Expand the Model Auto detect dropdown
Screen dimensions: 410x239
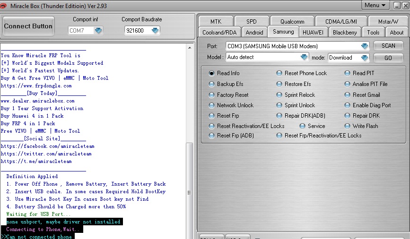pyautogui.click(x=304, y=57)
